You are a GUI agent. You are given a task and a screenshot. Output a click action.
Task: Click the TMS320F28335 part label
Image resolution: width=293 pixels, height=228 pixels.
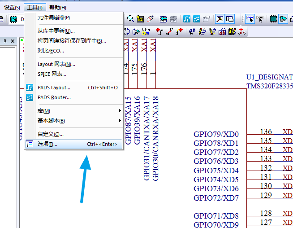[x=270, y=86]
